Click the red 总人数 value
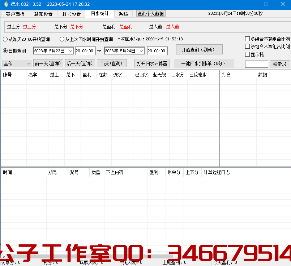The width and height of the screenshot is (291, 266). tap(172, 27)
